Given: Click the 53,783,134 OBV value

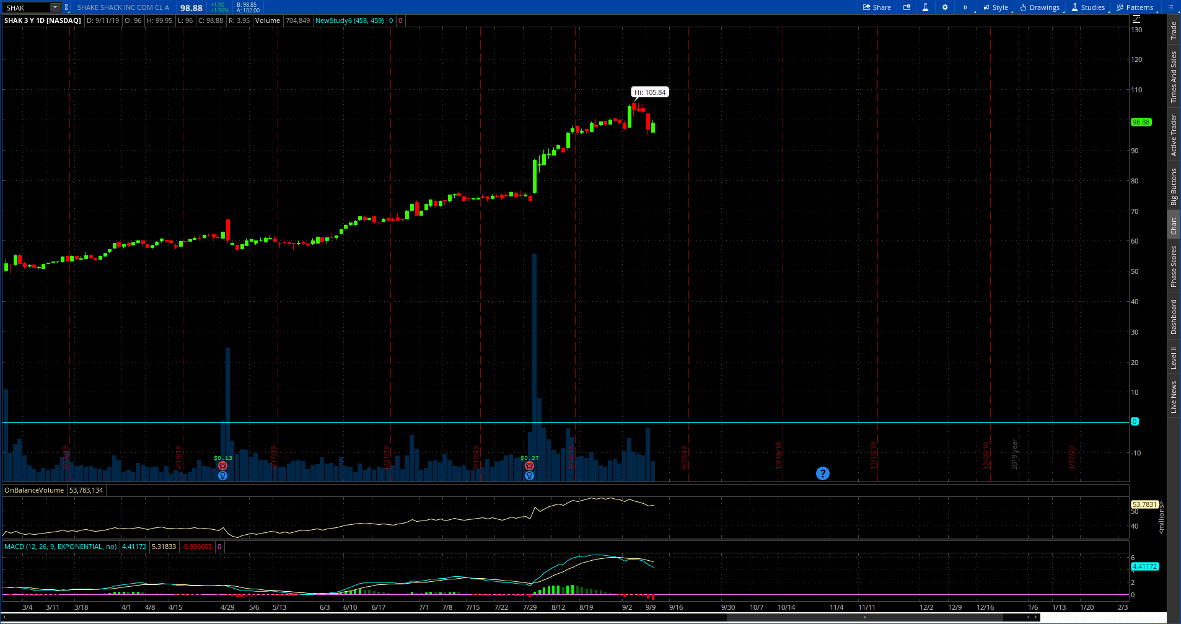Looking at the screenshot, I should pos(86,490).
